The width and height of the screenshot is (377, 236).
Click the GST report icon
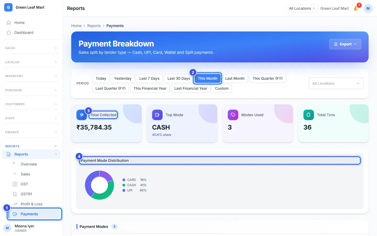15,184
